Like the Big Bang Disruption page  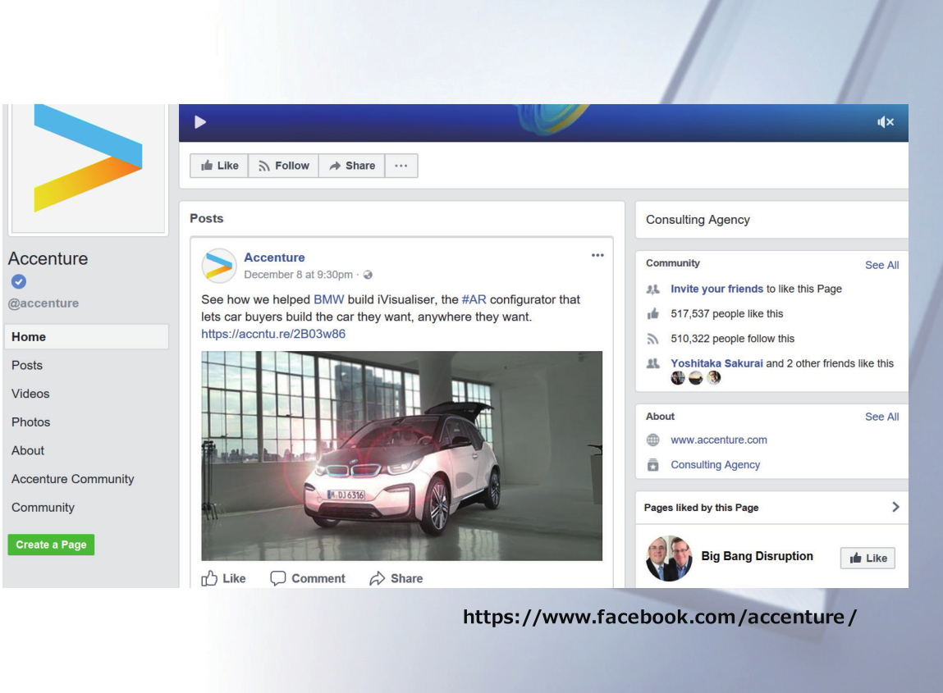tap(867, 558)
